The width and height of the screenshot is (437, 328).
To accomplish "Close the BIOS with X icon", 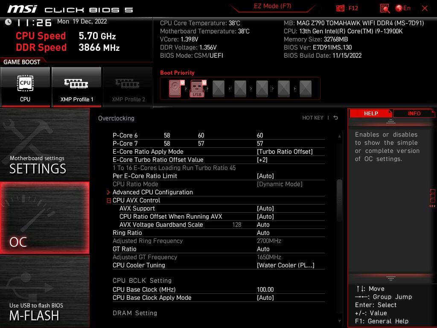I will 425,9.
